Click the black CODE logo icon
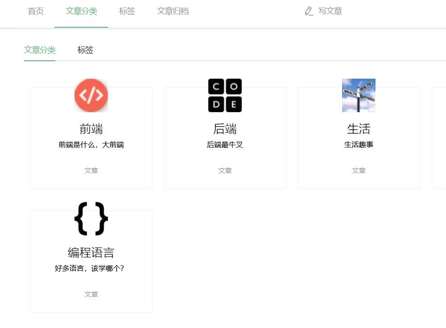The height and width of the screenshot is (328, 446). 225,95
